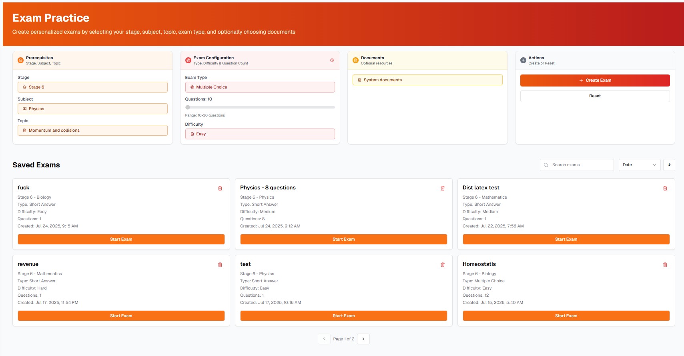684x356 pixels.
Task: Click the Exam Configuration target icon
Action: 188,60
